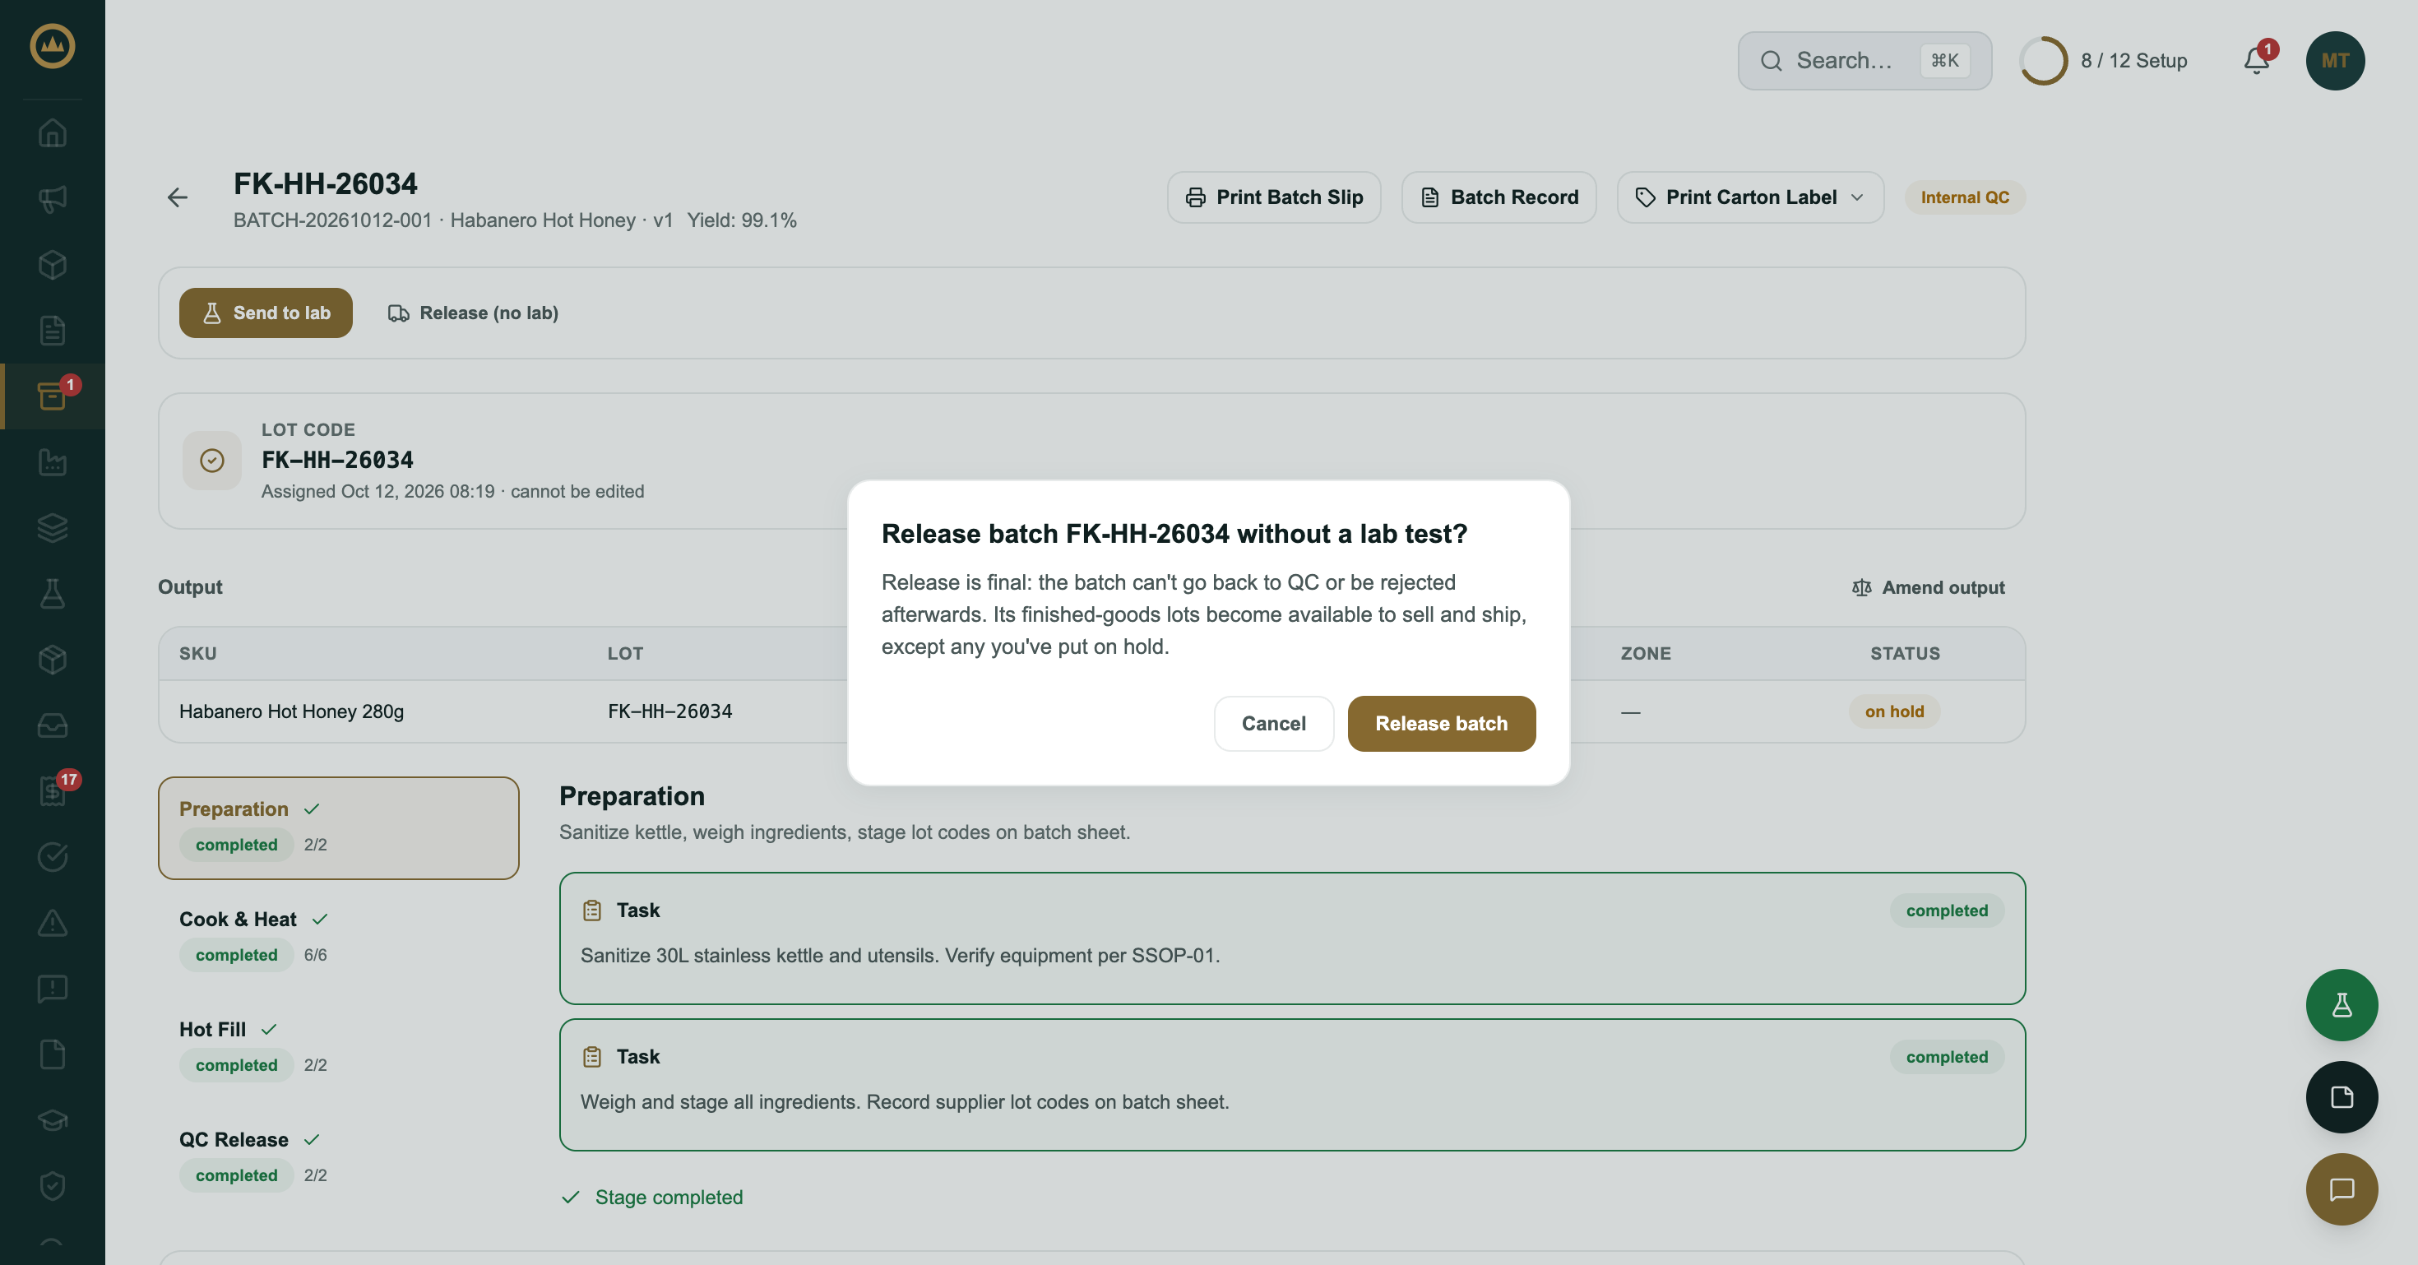Select the Preparation stage

(338, 827)
